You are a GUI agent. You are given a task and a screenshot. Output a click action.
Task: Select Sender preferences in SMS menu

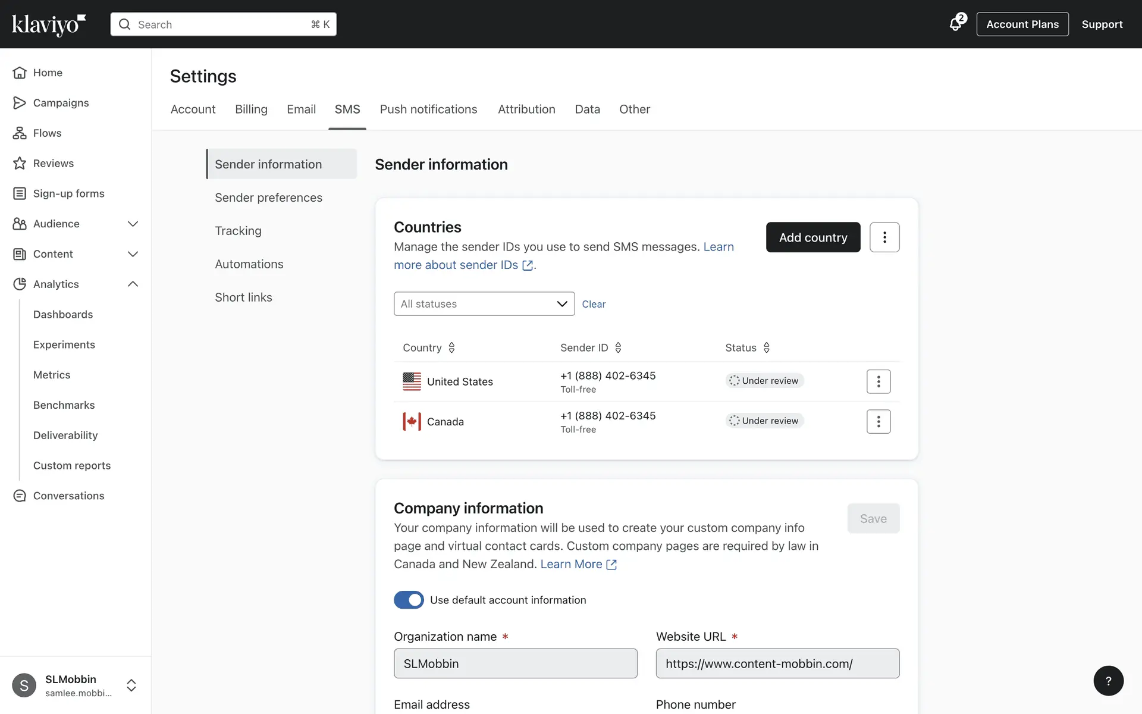tap(268, 198)
